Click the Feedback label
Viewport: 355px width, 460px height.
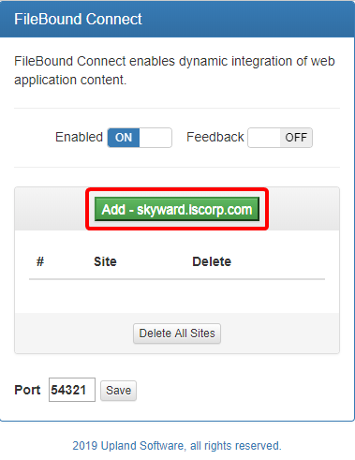tap(215, 137)
